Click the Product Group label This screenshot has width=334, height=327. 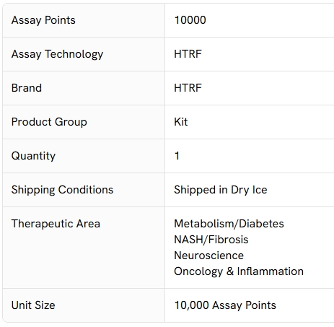pos(49,122)
